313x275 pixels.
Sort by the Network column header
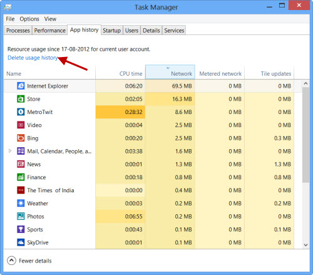coord(170,72)
